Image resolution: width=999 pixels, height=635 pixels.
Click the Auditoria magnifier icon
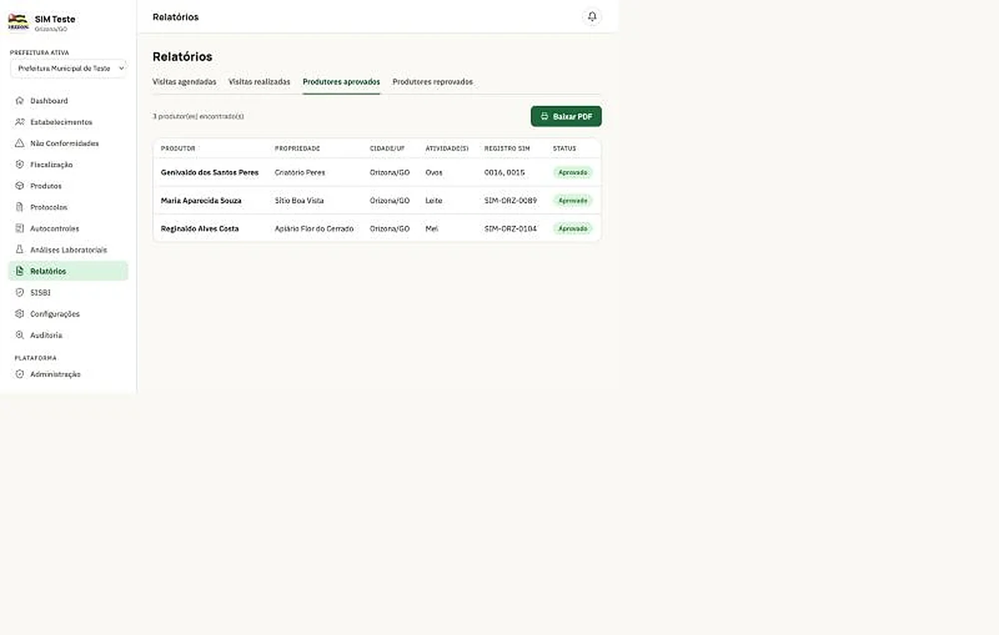coord(19,335)
